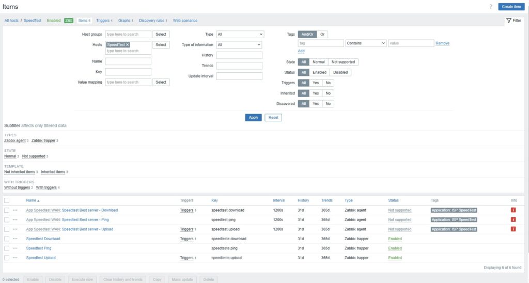Click red info icon for Speedtest Download item
Viewport: 529px width, 283px height.
pyautogui.click(x=513, y=210)
